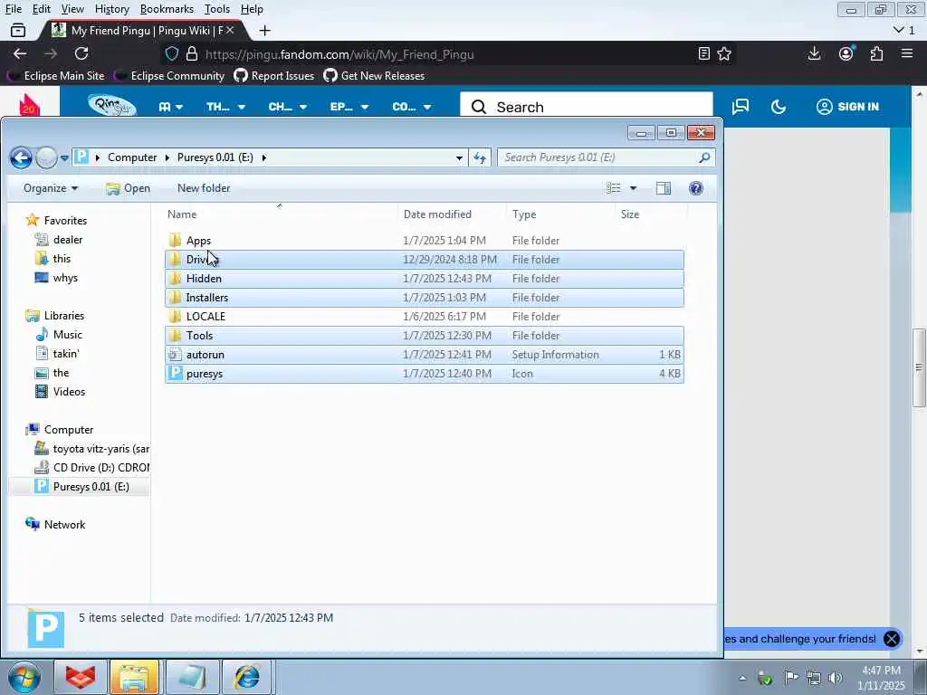Click the Change your view icon
The width and height of the screenshot is (927, 695).
pyautogui.click(x=614, y=188)
